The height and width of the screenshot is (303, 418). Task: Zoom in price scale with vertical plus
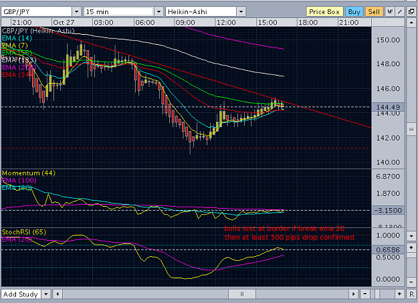(411, 247)
